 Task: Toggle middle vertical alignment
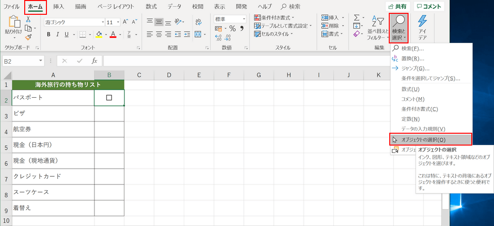click(x=159, y=22)
